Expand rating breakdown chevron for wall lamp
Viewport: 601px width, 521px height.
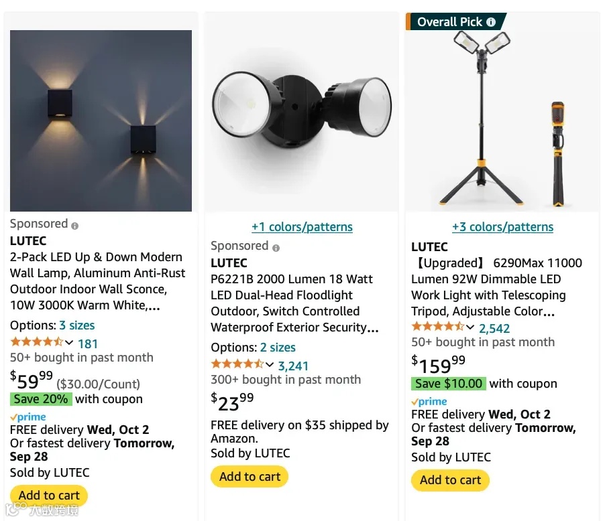(x=69, y=342)
